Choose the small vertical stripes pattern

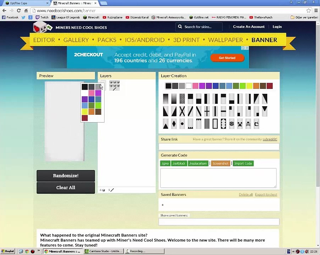207,124
